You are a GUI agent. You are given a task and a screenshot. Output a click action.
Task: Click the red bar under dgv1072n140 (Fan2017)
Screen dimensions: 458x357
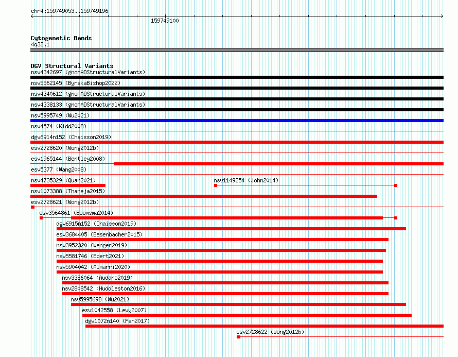[x=265, y=326]
